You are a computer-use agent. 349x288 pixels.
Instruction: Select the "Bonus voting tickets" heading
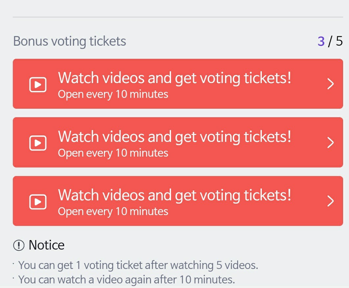click(69, 41)
